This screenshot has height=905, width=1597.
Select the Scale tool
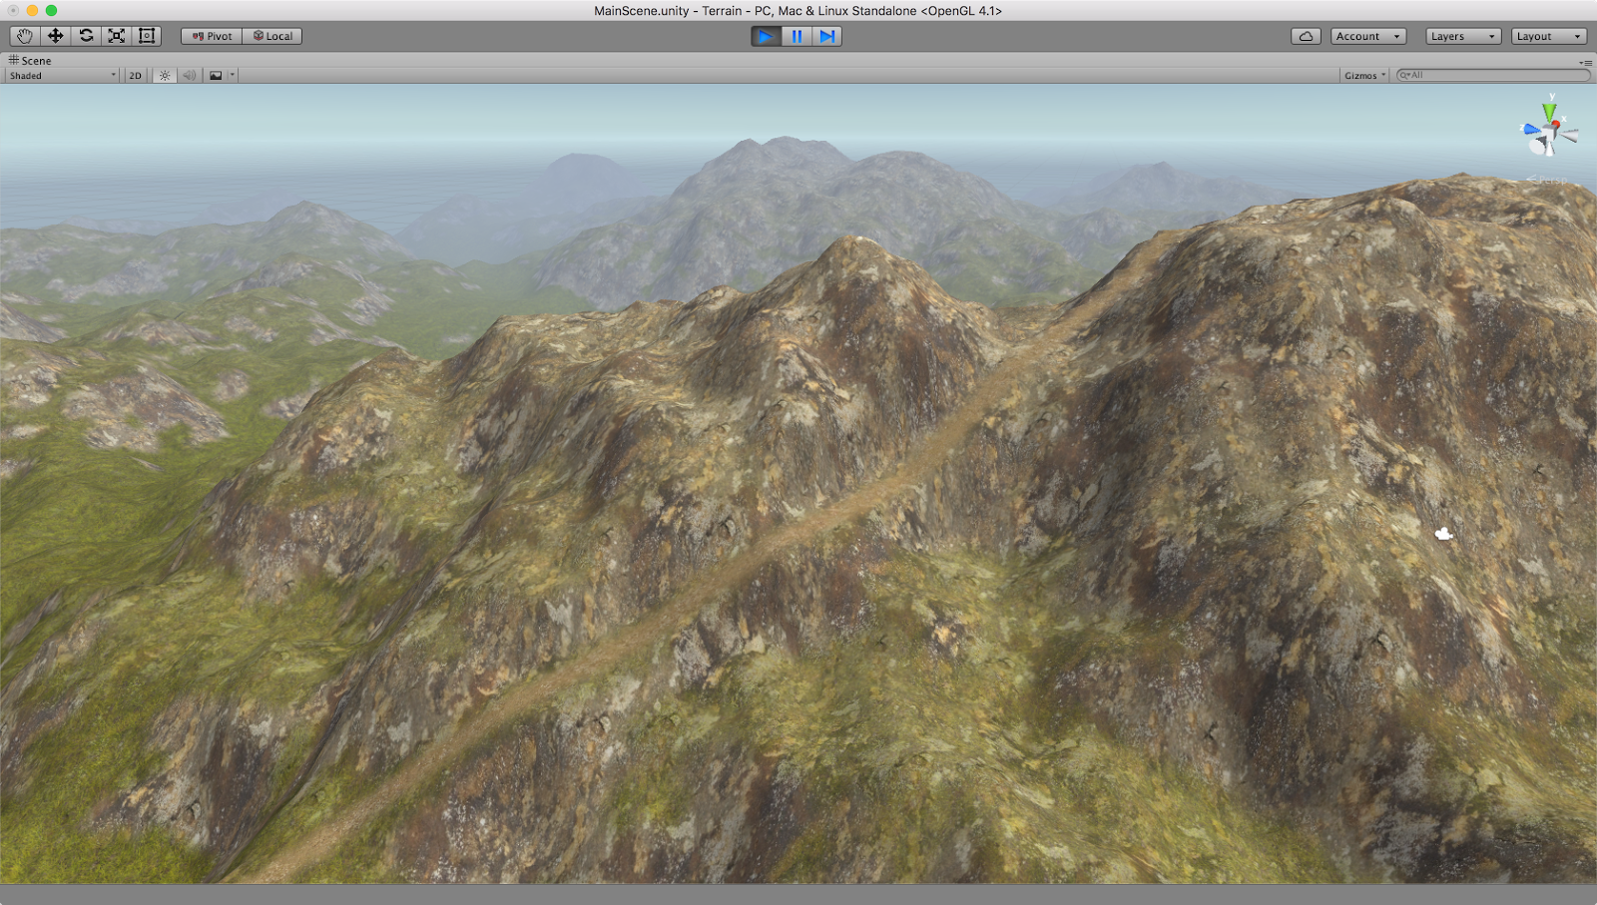[x=117, y=36]
